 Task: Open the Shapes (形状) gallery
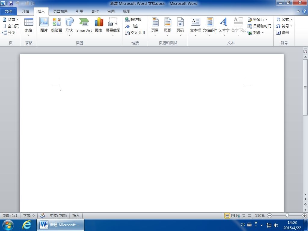(69, 27)
